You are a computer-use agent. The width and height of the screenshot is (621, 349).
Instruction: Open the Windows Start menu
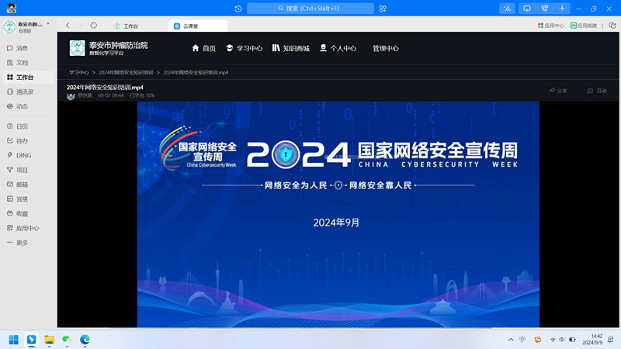13,340
